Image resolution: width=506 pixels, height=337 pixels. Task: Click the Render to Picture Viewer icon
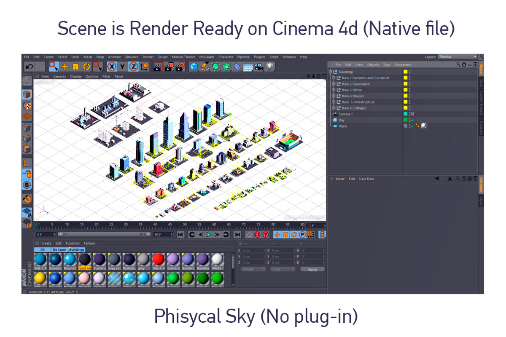point(169,67)
